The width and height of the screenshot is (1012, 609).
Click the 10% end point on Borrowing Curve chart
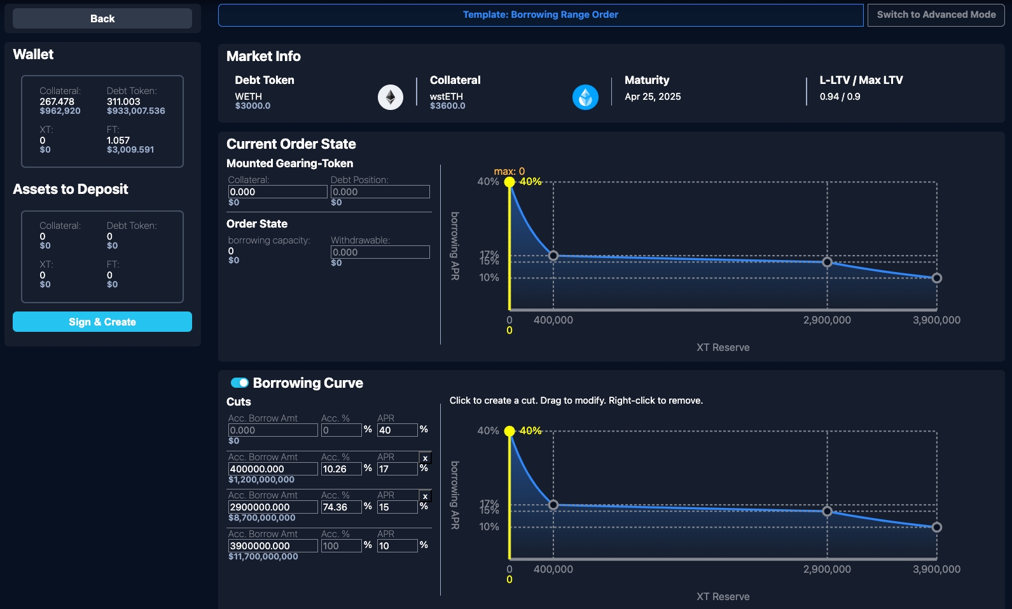coord(936,527)
